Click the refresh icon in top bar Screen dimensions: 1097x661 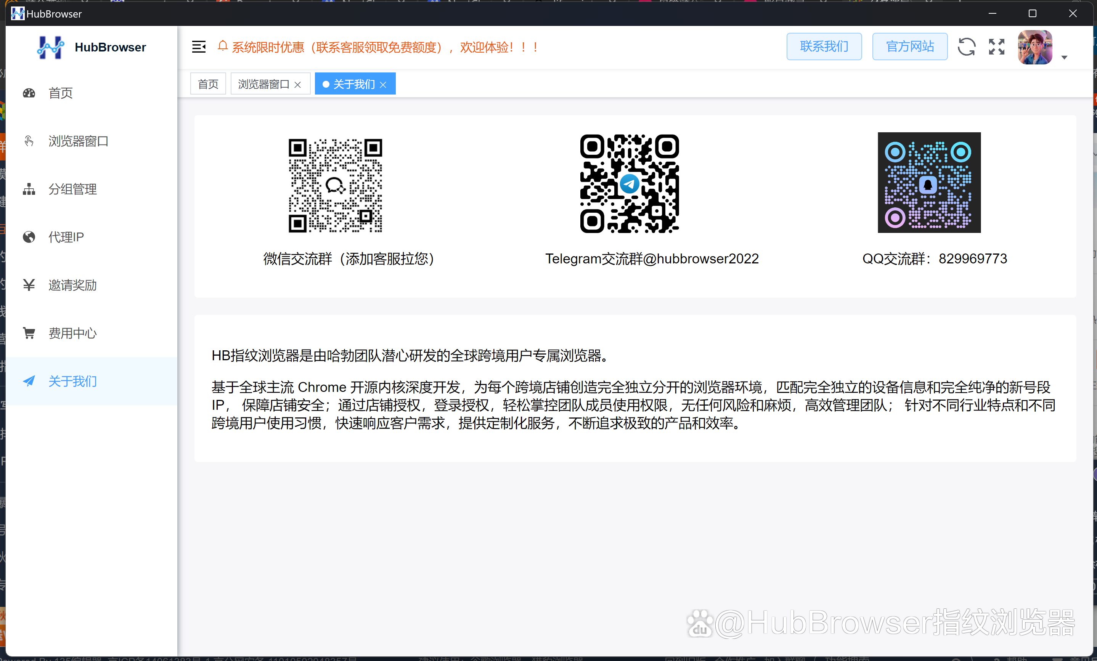click(967, 47)
